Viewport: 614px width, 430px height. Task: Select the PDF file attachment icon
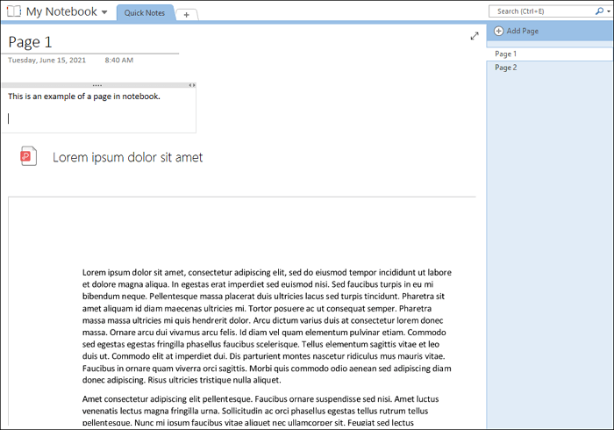[28, 156]
